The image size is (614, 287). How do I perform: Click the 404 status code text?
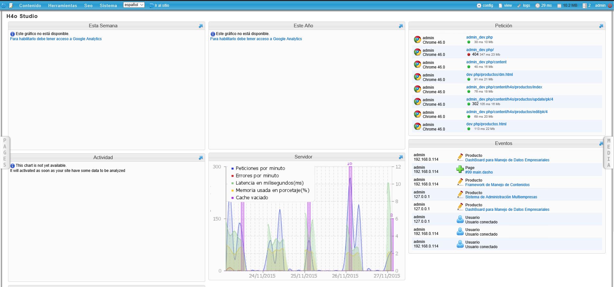pos(475,54)
